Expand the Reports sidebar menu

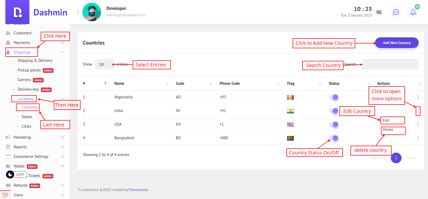pos(62,147)
